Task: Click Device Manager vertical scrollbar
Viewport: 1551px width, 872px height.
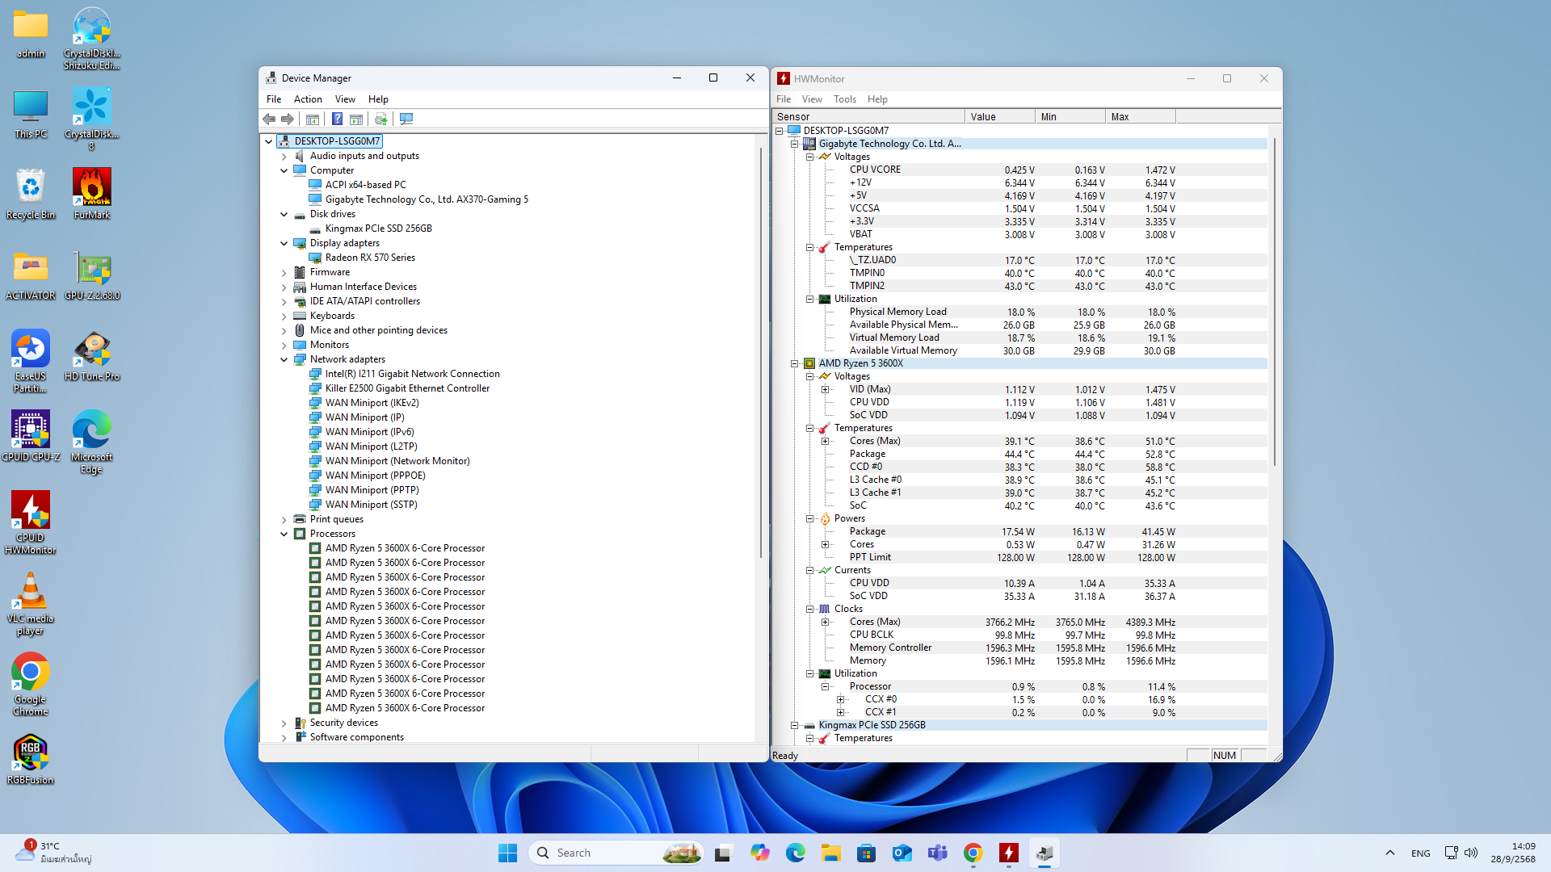Action: [x=760, y=352]
